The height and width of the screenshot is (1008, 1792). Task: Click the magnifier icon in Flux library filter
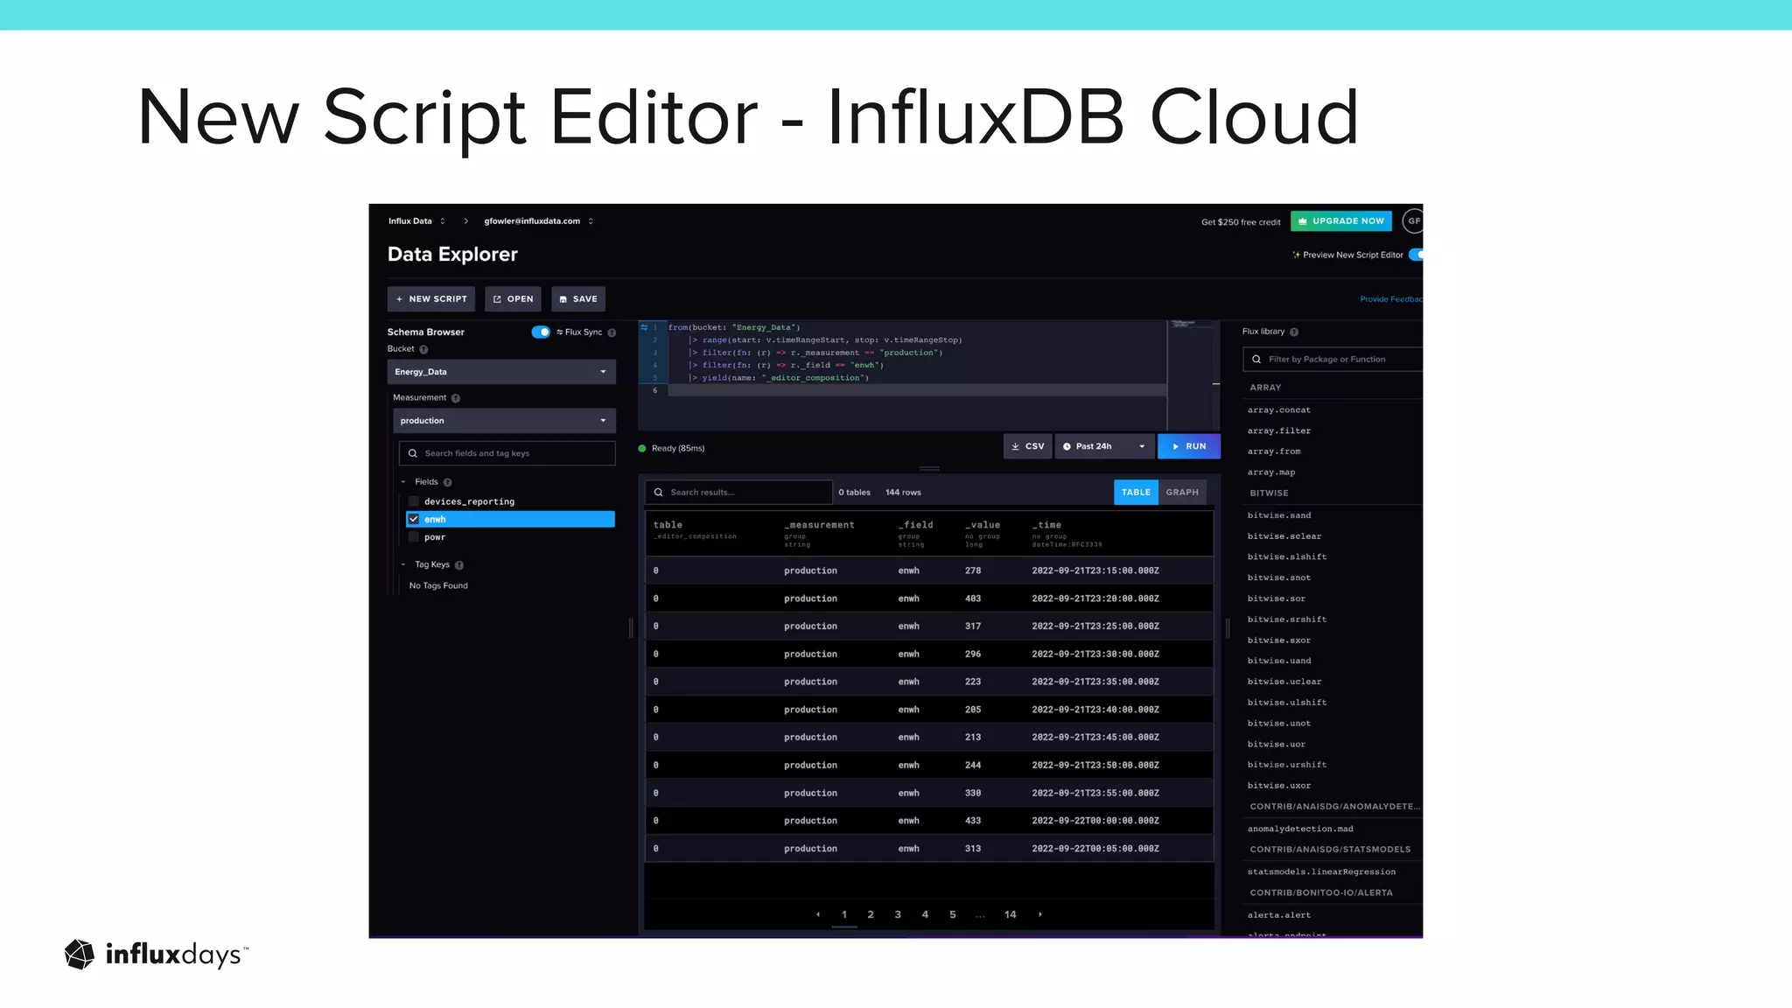(1256, 360)
